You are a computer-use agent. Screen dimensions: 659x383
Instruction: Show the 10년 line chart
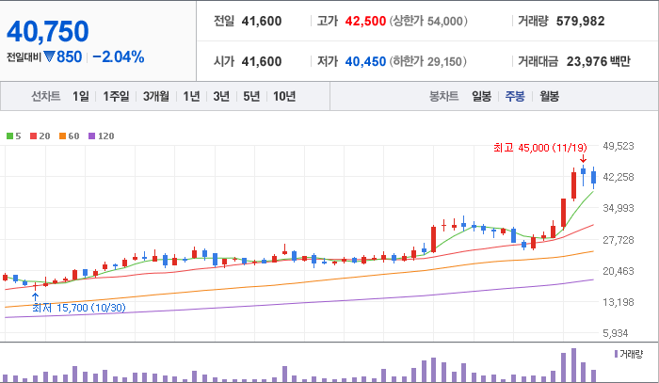284,96
